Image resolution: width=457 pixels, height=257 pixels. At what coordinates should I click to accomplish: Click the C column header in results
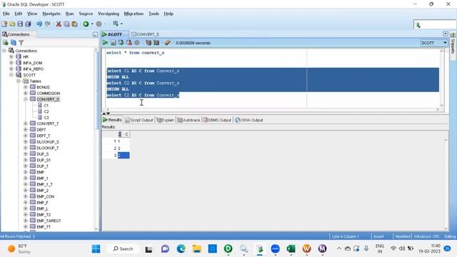pos(124,134)
